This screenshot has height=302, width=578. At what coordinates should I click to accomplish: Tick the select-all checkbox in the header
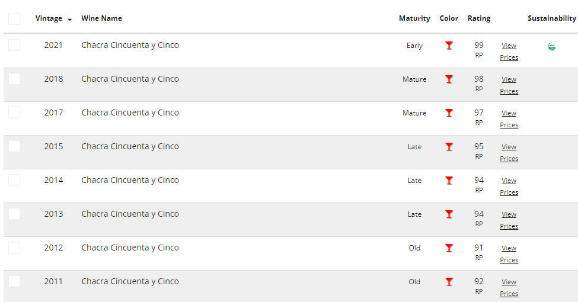pyautogui.click(x=14, y=19)
